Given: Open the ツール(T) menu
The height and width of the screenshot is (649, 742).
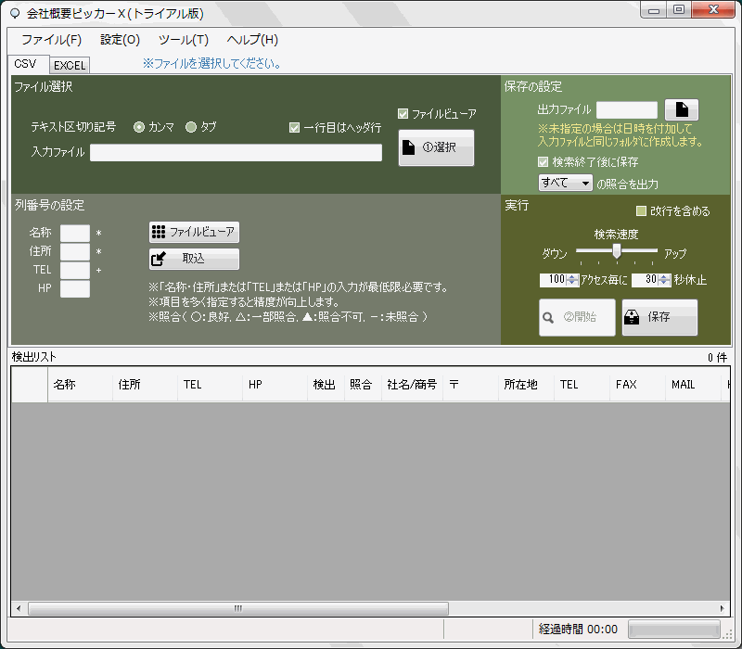Looking at the screenshot, I should point(184,40).
